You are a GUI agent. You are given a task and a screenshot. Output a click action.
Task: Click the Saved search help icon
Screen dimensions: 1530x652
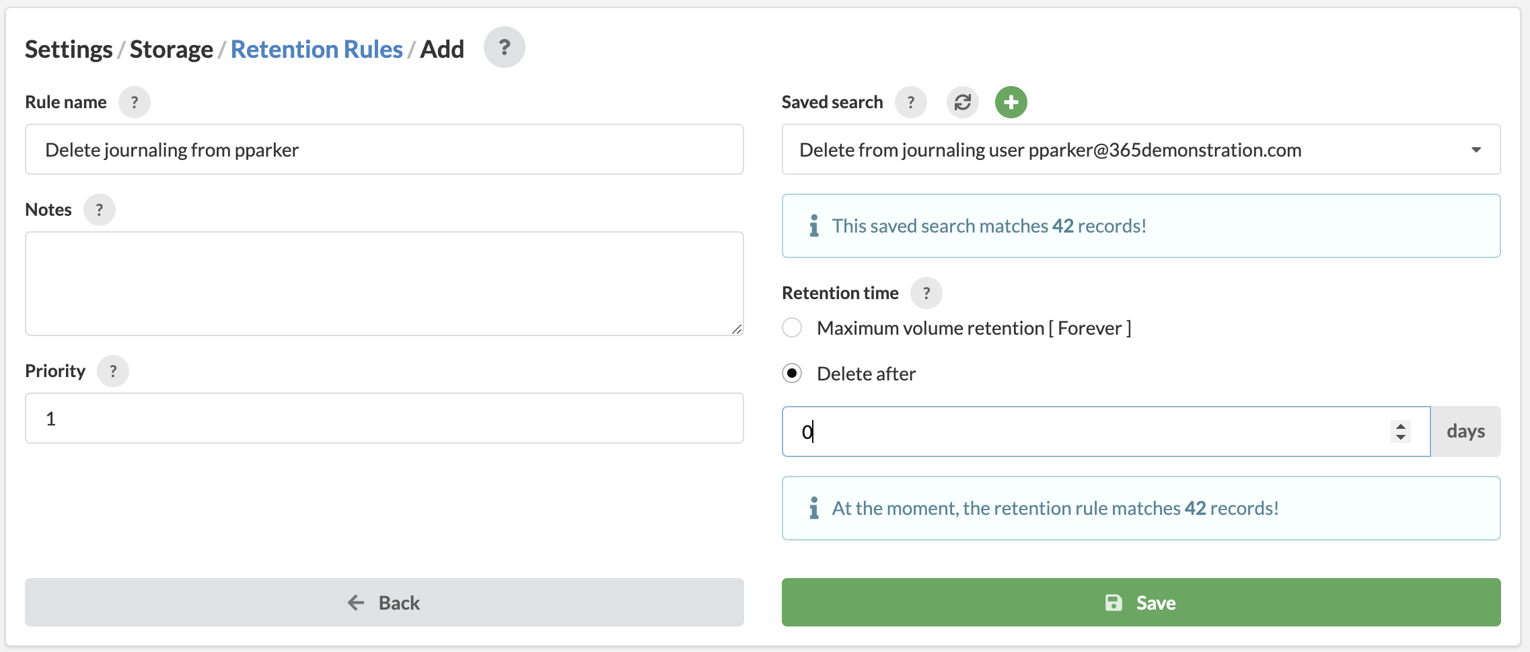(x=911, y=102)
